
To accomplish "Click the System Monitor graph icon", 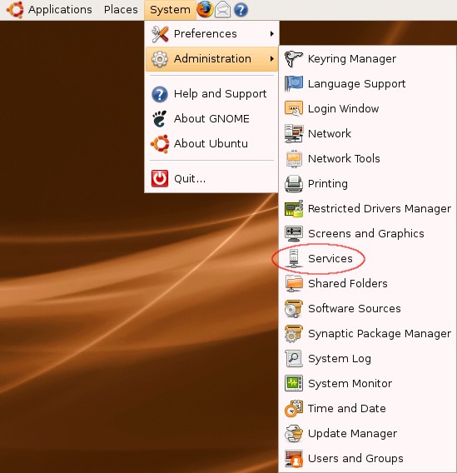I will pos(293,383).
